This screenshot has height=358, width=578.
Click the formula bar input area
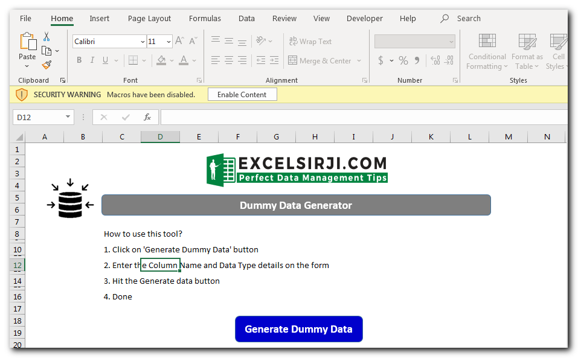click(364, 117)
